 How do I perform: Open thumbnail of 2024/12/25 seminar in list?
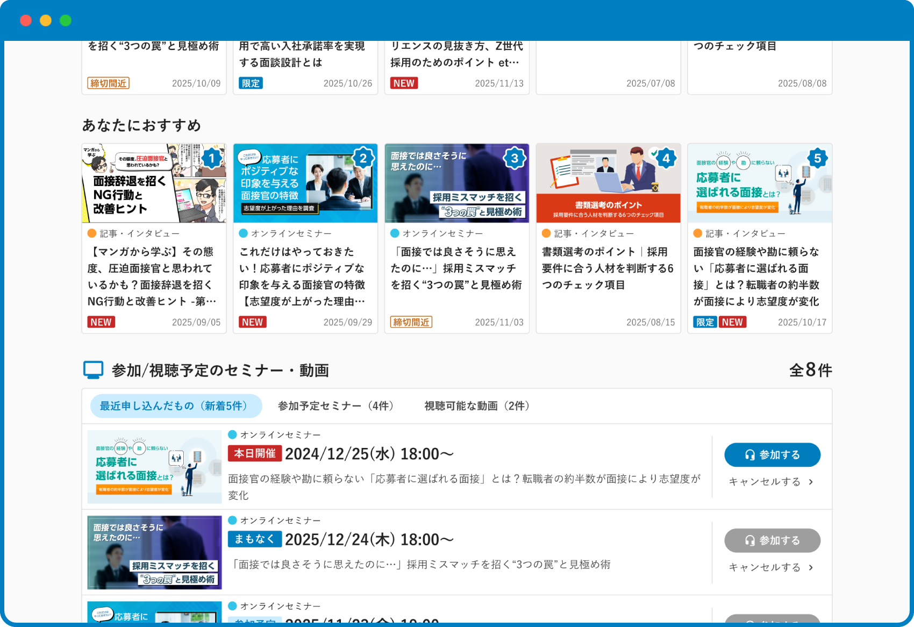pos(154,467)
